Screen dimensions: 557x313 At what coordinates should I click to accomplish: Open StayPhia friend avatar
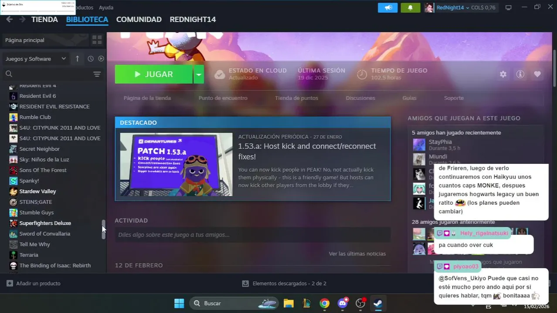419,145
